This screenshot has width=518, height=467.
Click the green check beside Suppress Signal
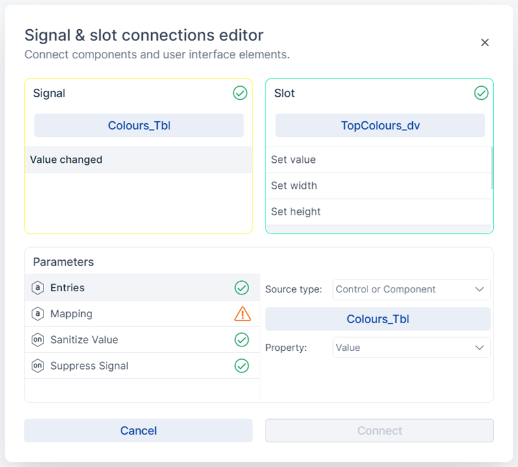(x=241, y=366)
